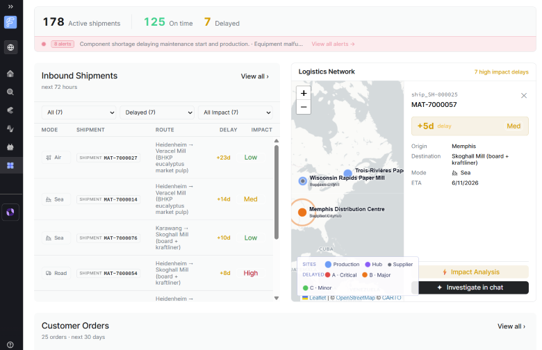Open the Delayed (7) status dropdown
Screen dimensions: 542x350
click(157, 112)
